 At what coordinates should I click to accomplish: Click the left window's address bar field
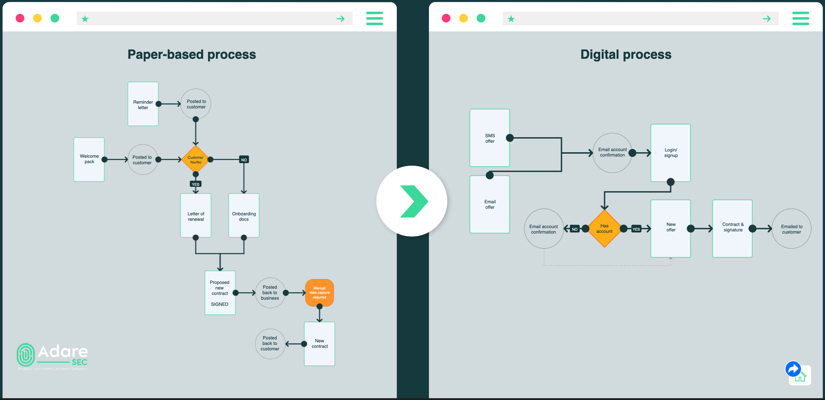(x=212, y=19)
